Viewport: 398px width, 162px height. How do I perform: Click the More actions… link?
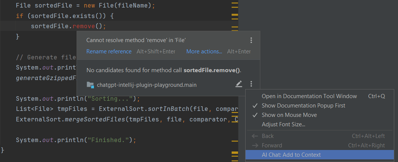pos(204,51)
